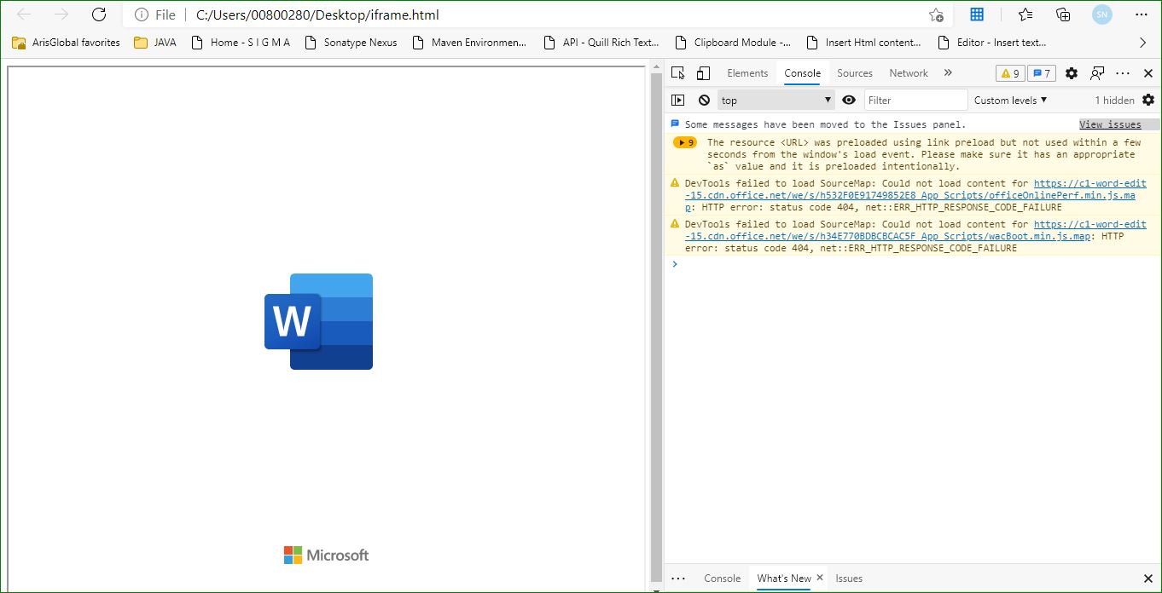Open browser Settings and more menu

click(1142, 14)
